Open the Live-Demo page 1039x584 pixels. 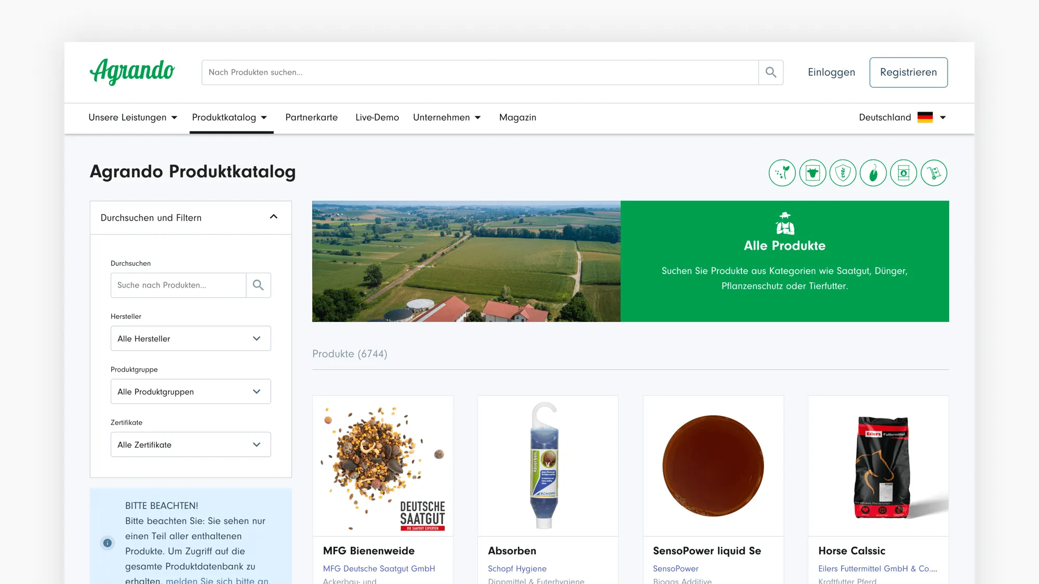pyautogui.click(x=377, y=117)
